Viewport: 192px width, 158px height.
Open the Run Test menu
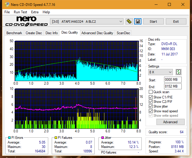coord(20,12)
